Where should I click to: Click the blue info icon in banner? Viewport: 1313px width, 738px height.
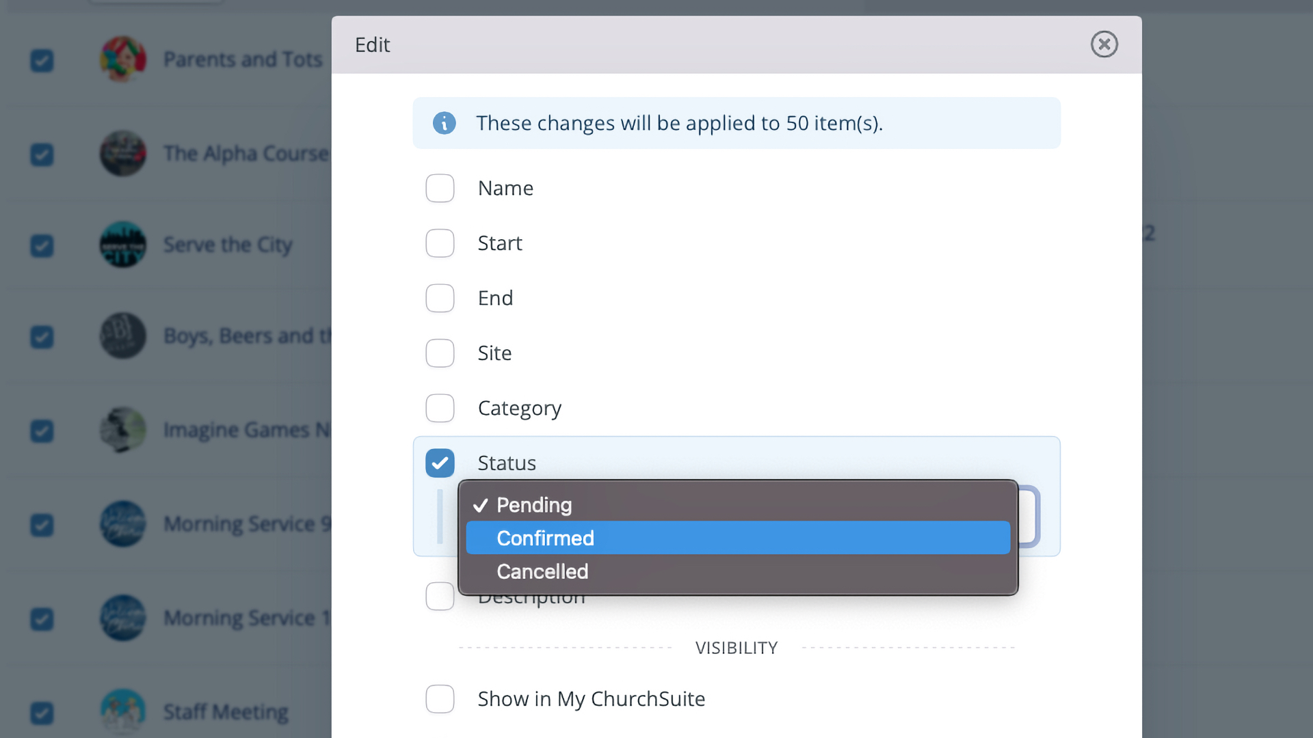[x=444, y=123]
